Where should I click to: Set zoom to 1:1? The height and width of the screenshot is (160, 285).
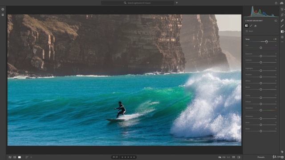[x=228, y=157]
